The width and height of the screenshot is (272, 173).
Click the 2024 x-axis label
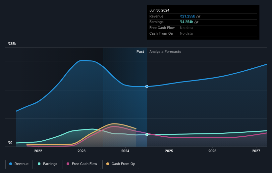[x=125, y=151]
